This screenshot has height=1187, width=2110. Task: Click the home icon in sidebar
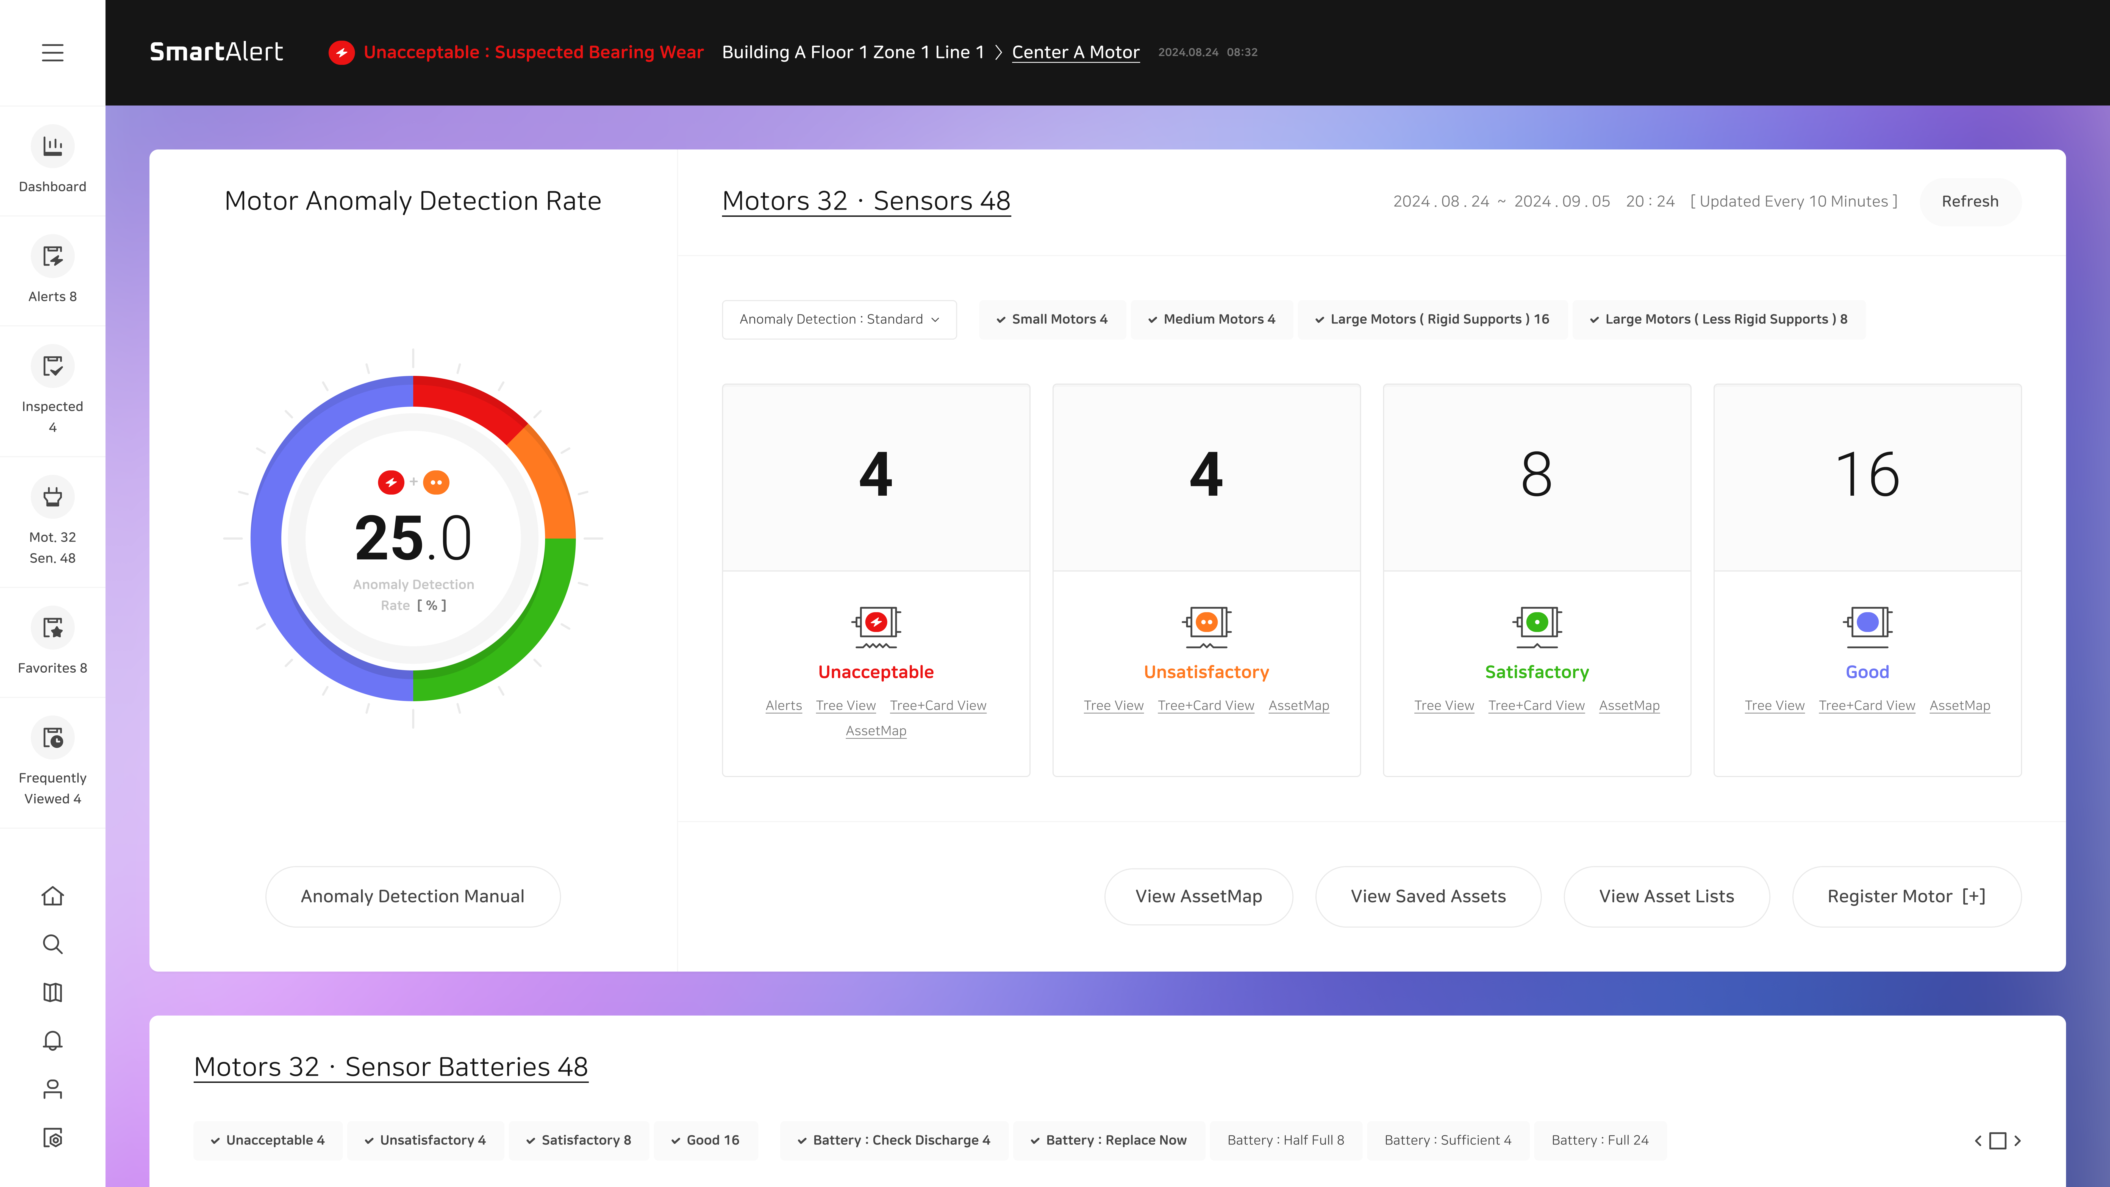pyautogui.click(x=52, y=896)
